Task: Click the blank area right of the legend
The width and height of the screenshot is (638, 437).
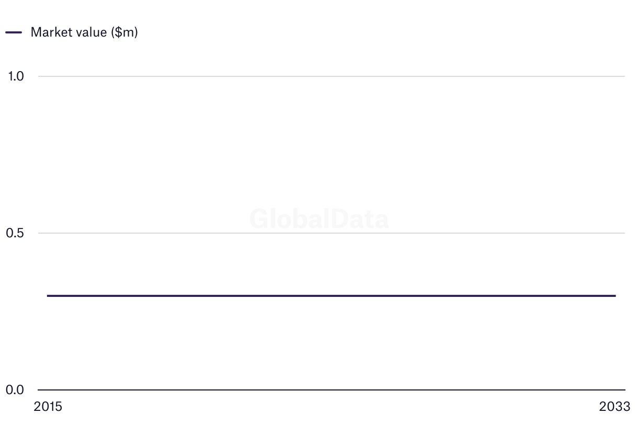Action: click(x=366, y=32)
